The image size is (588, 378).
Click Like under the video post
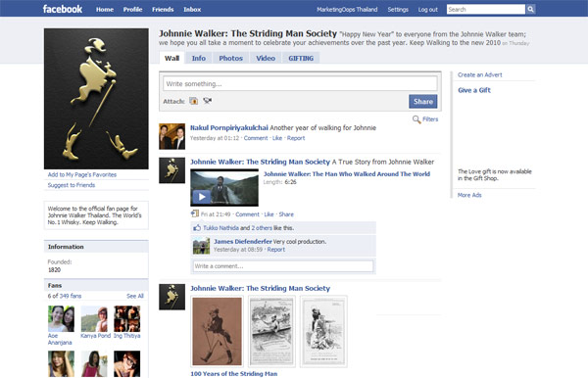pos(269,214)
